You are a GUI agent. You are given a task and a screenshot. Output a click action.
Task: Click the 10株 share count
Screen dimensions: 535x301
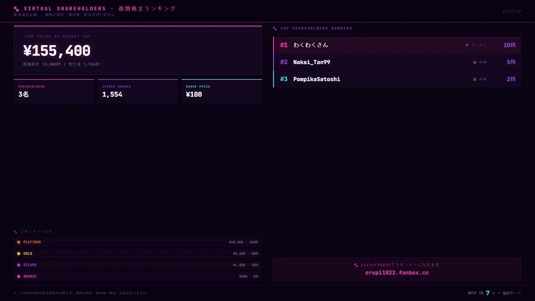point(510,45)
